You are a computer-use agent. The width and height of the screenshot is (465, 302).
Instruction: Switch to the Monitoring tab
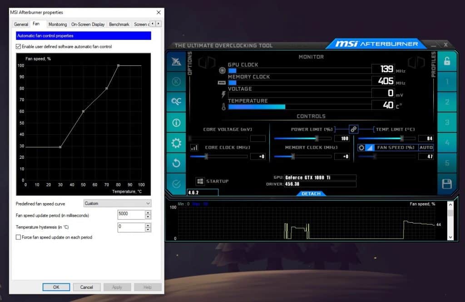point(57,24)
